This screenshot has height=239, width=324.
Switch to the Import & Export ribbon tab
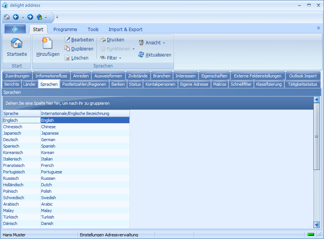(x=125, y=29)
